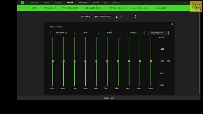Viewport: 203px width, 114px height.
Task: Click the -12dB scale label
Action: (161, 85)
